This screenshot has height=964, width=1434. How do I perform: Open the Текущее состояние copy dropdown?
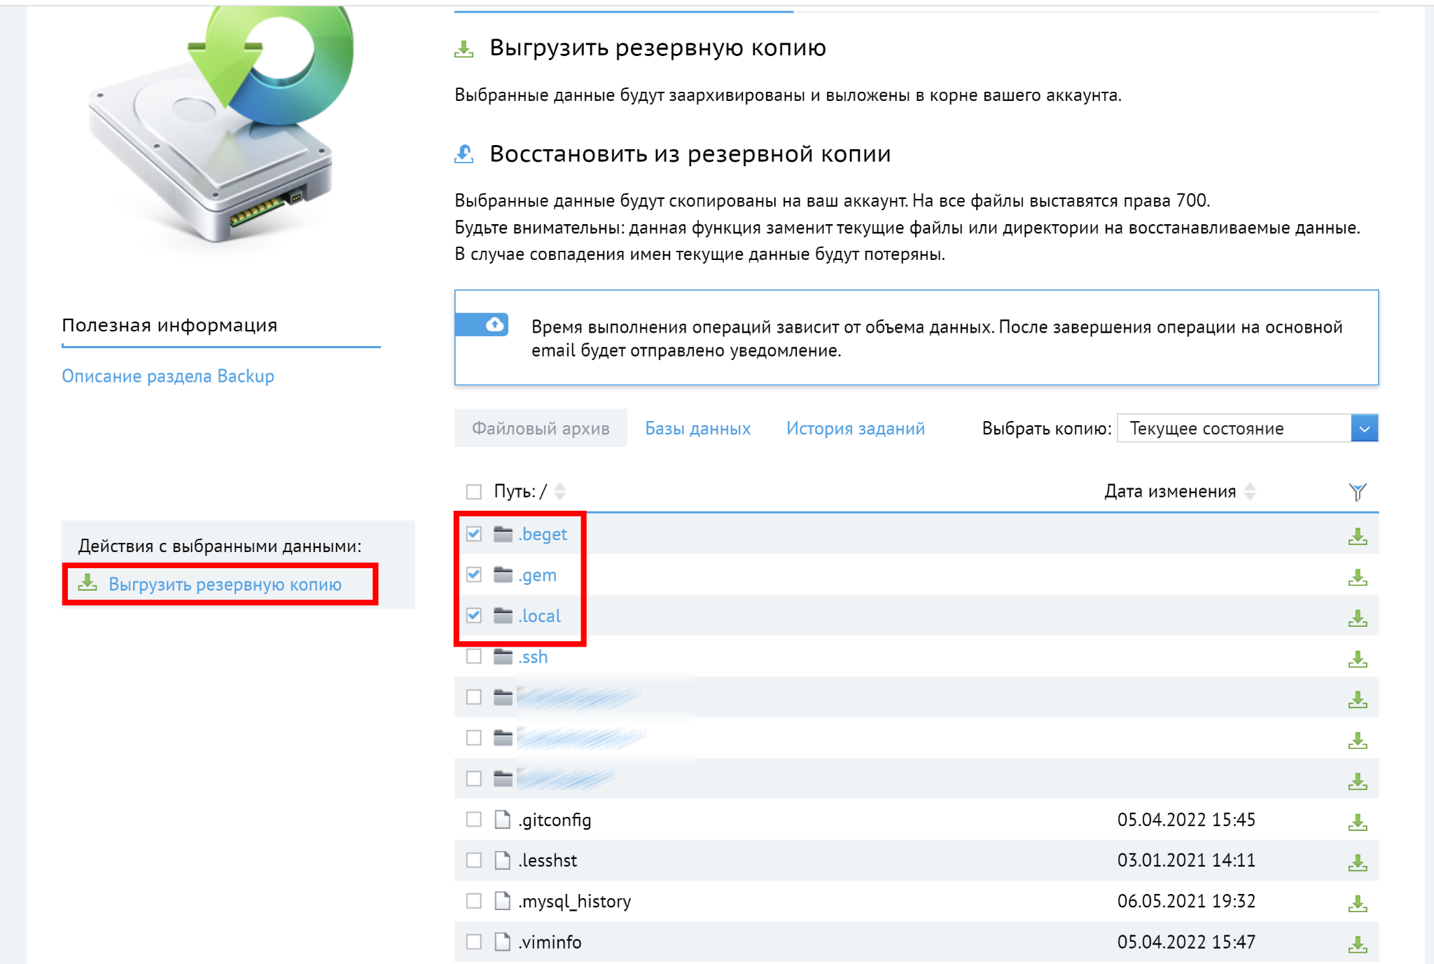1363,428
